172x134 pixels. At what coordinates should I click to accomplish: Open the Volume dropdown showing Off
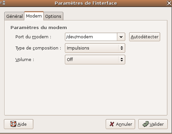click(95, 60)
